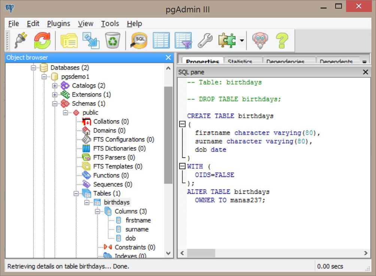Select the birthdays table
This screenshot has width=376, height=276.
[116, 202]
